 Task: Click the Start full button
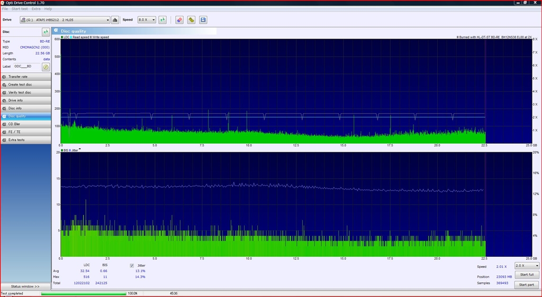click(x=527, y=275)
